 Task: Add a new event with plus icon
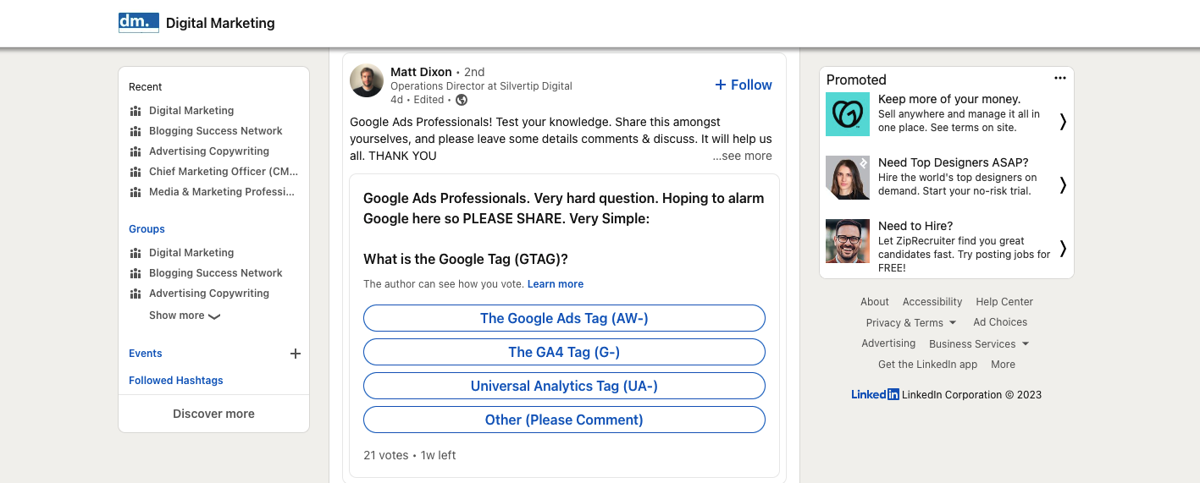(x=296, y=354)
